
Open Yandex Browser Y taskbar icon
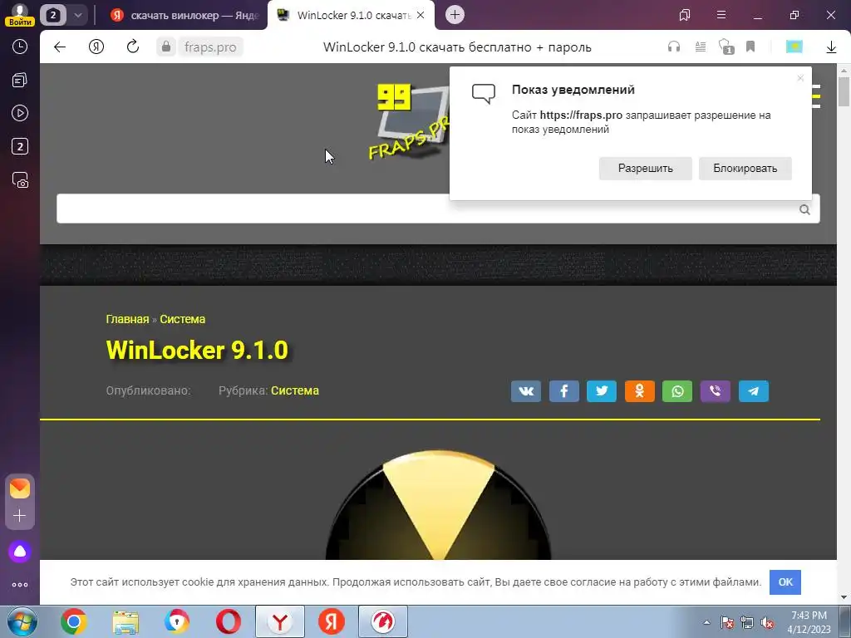[x=280, y=621]
